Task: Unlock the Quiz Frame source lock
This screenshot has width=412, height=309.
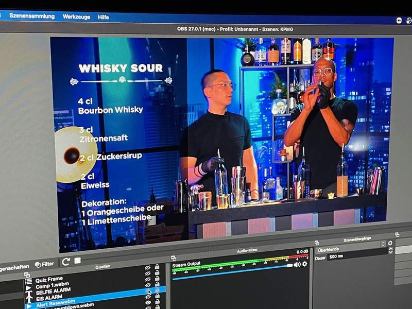Action: [157, 267]
